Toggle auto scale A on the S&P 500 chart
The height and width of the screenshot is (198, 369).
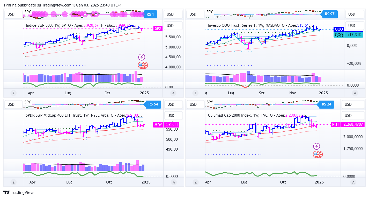pyautogui.click(x=174, y=93)
